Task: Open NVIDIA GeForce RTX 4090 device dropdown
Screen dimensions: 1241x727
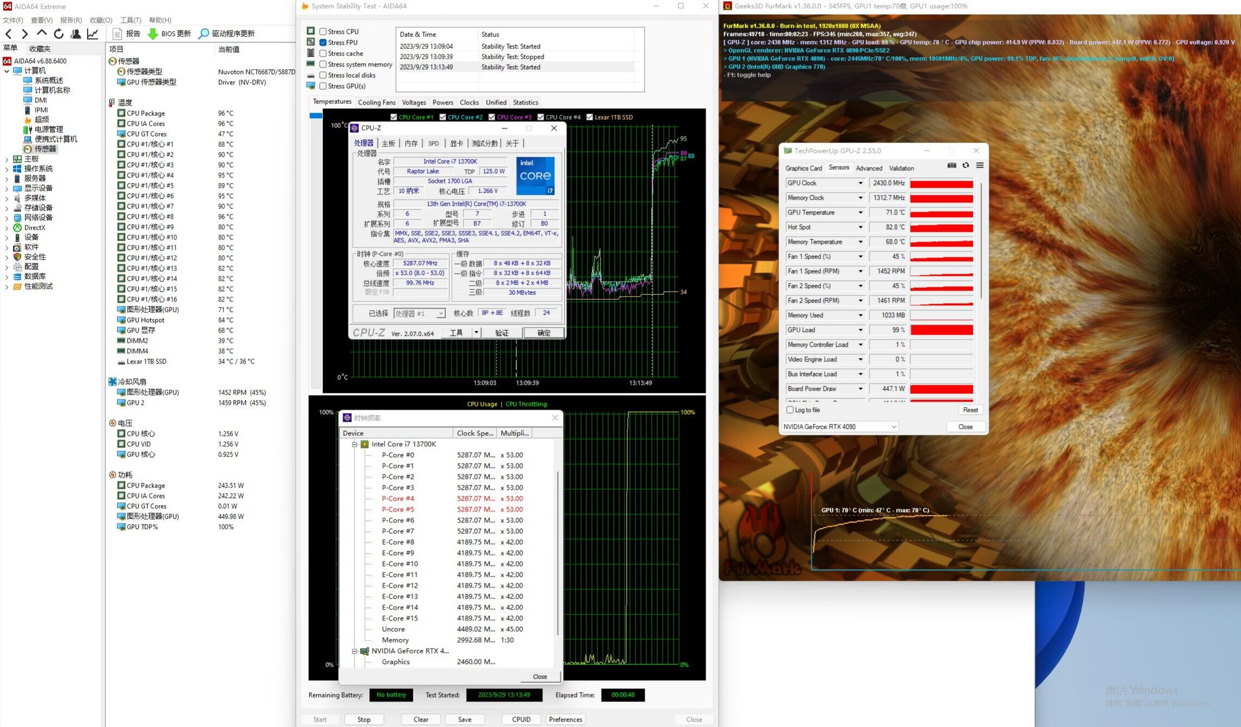Action: pos(840,427)
